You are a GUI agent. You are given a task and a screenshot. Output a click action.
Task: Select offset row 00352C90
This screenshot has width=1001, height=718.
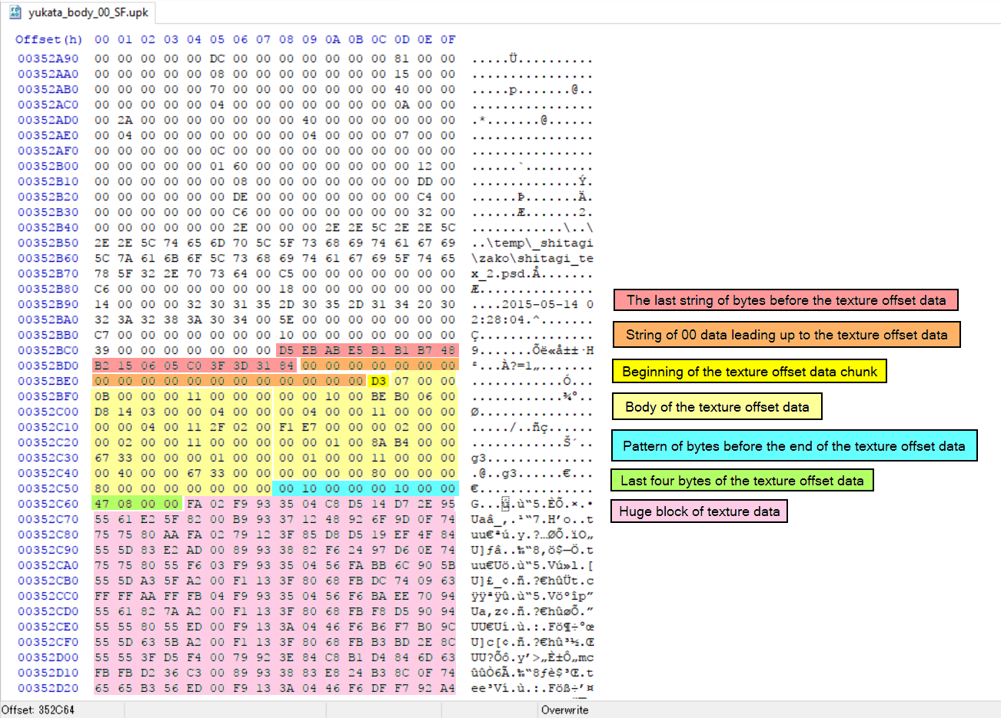(x=48, y=550)
